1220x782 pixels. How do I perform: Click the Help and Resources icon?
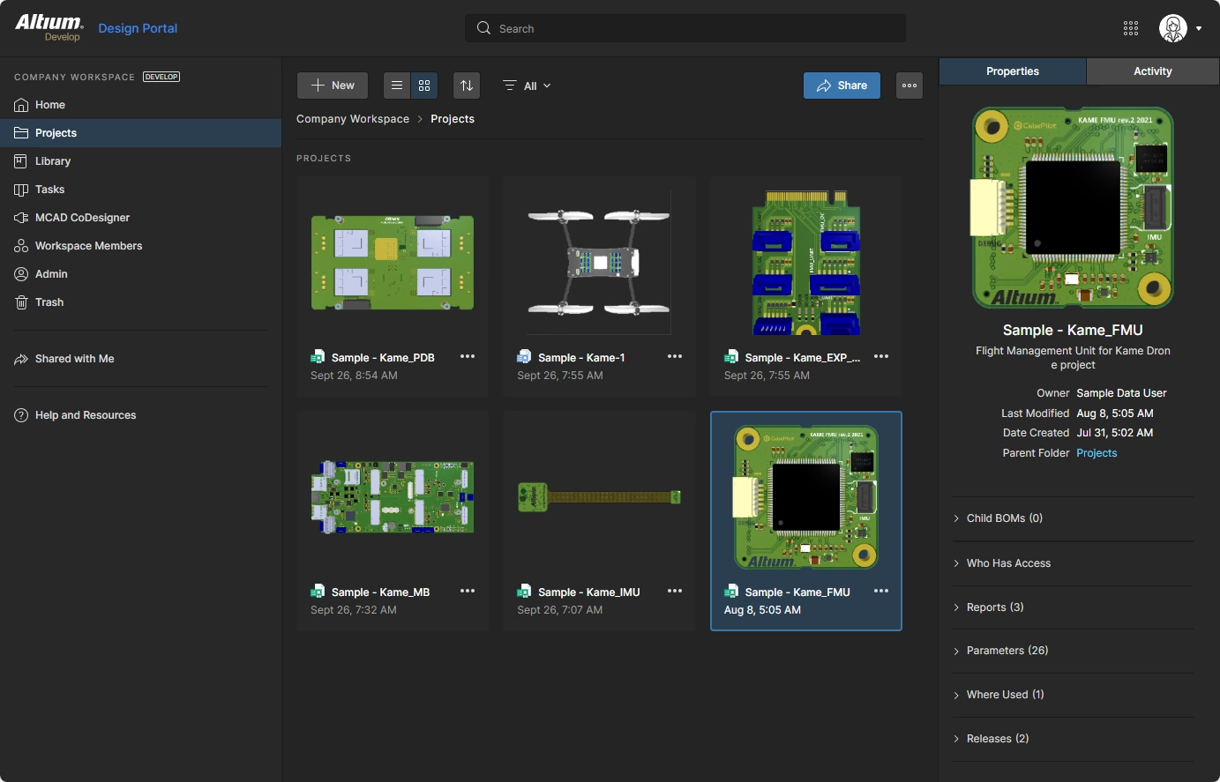tap(86, 414)
